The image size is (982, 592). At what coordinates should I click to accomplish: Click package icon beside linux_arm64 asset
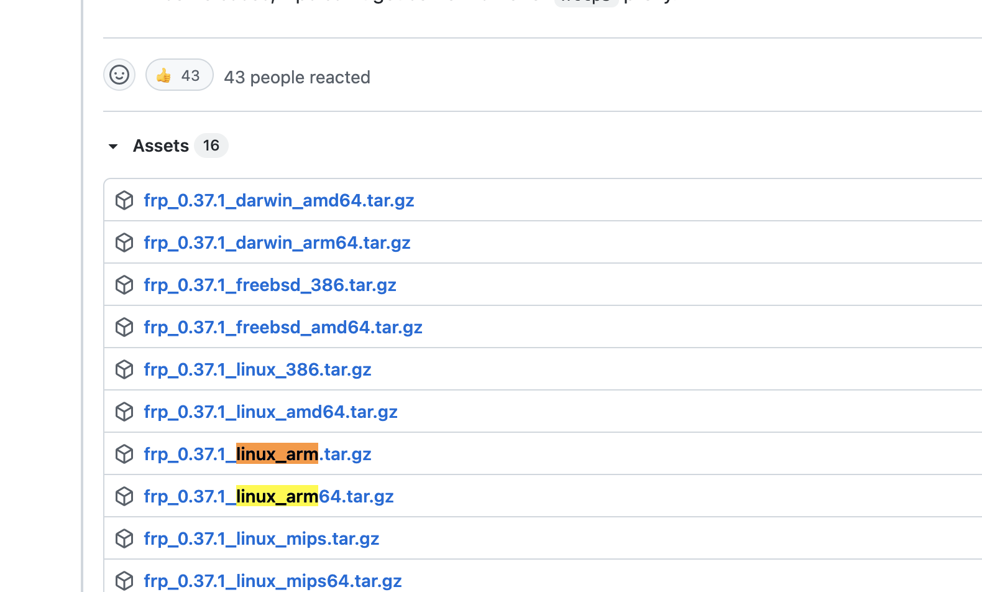pyautogui.click(x=124, y=496)
